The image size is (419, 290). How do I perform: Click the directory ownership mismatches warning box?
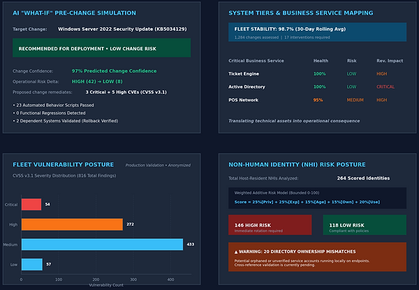click(x=318, y=257)
